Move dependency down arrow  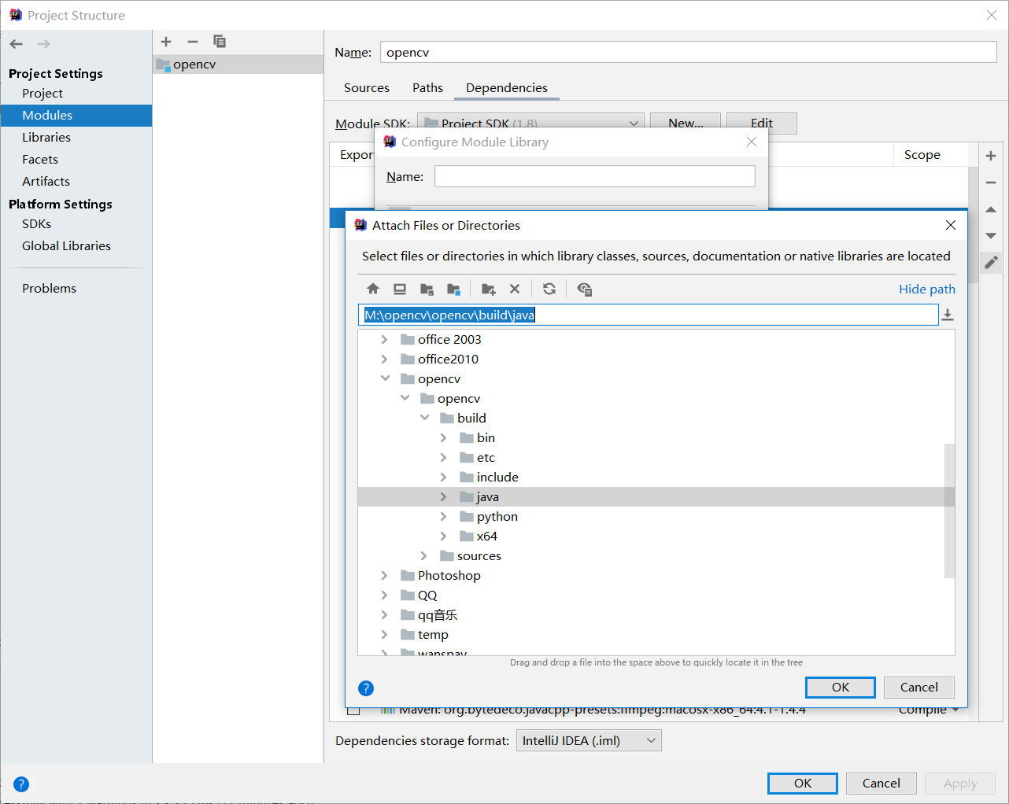pos(991,236)
